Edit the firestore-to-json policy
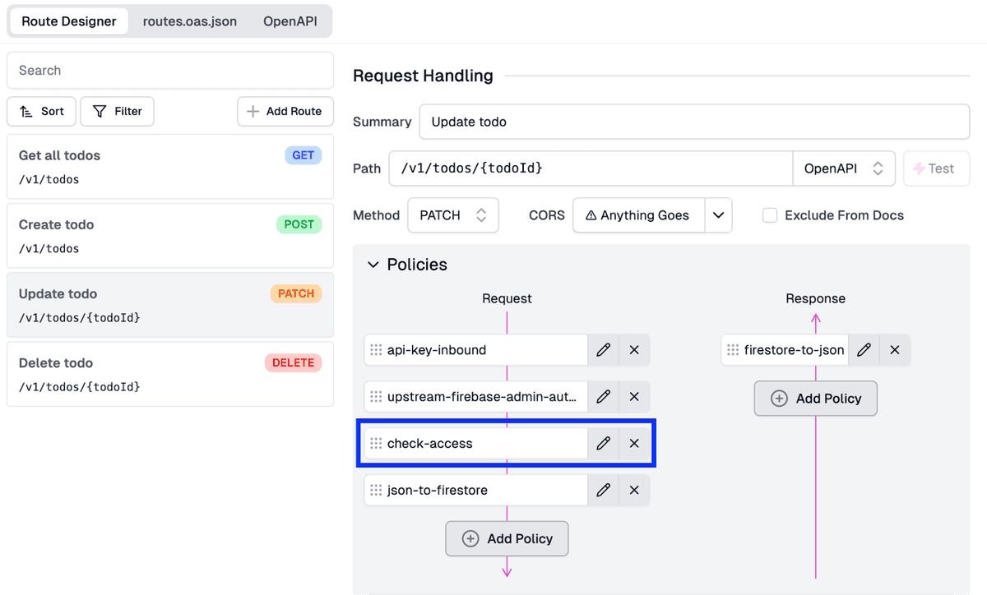Screen dimensions: 987x595 coord(864,349)
